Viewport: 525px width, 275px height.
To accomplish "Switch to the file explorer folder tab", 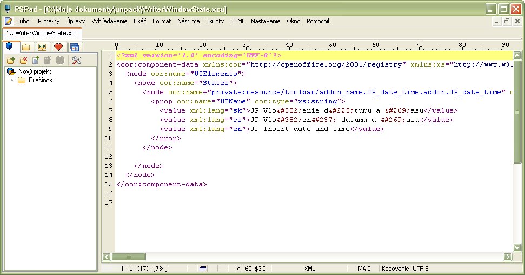I will [25, 47].
